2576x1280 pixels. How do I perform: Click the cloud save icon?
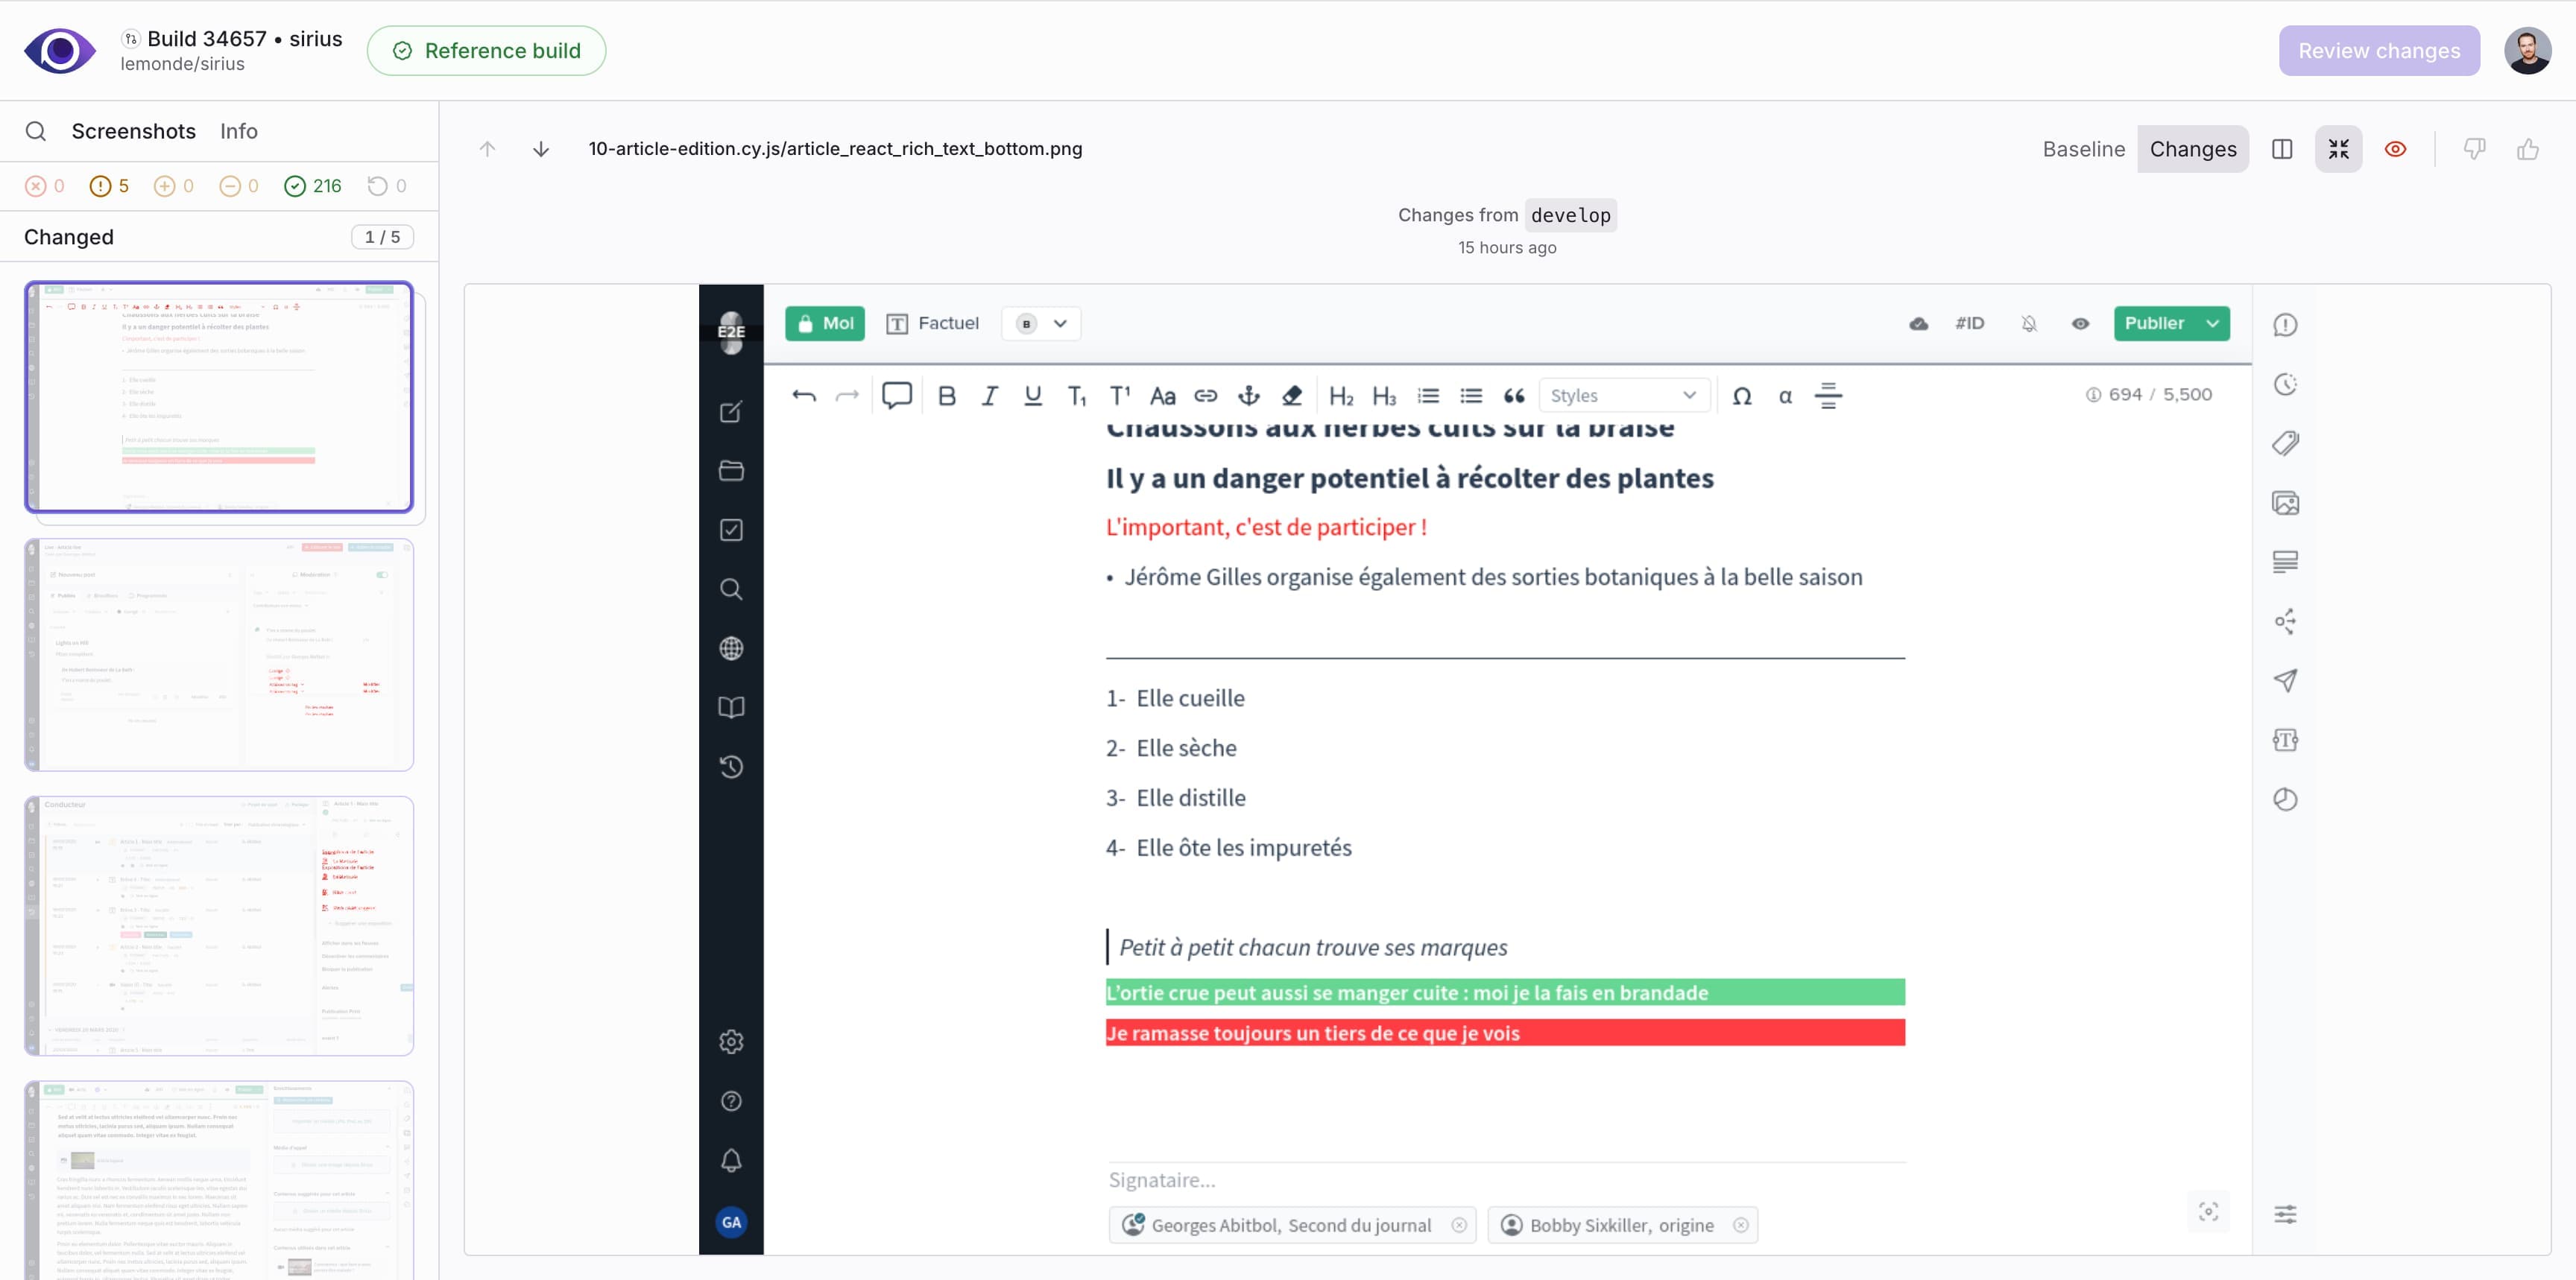[x=1918, y=324]
